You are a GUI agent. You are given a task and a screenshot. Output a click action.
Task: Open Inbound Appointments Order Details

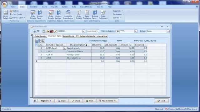click(x=33, y=15)
